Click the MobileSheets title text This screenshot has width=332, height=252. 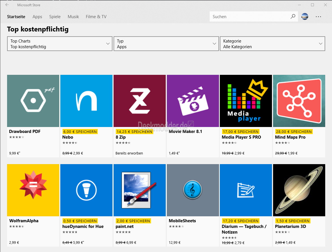pyautogui.click(x=182, y=221)
